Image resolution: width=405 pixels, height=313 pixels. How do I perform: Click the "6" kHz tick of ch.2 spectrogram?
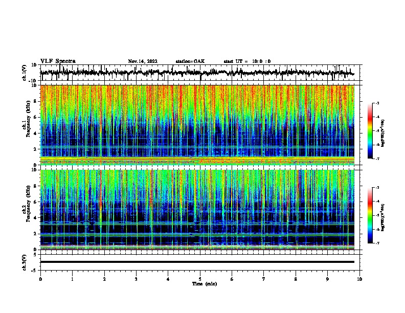[x=36, y=202]
